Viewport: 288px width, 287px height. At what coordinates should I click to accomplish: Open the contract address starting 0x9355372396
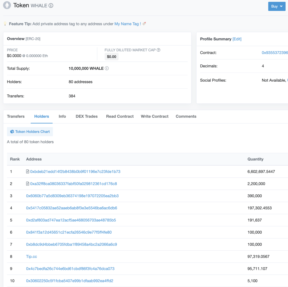275,53
